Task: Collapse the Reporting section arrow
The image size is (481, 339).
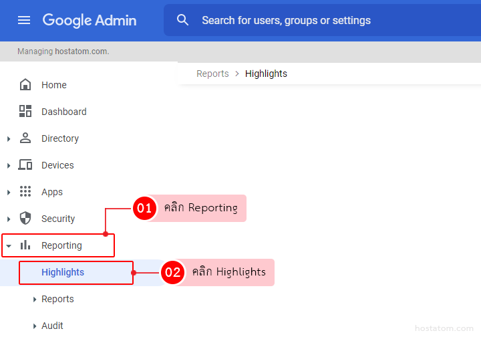Action: [x=9, y=246]
